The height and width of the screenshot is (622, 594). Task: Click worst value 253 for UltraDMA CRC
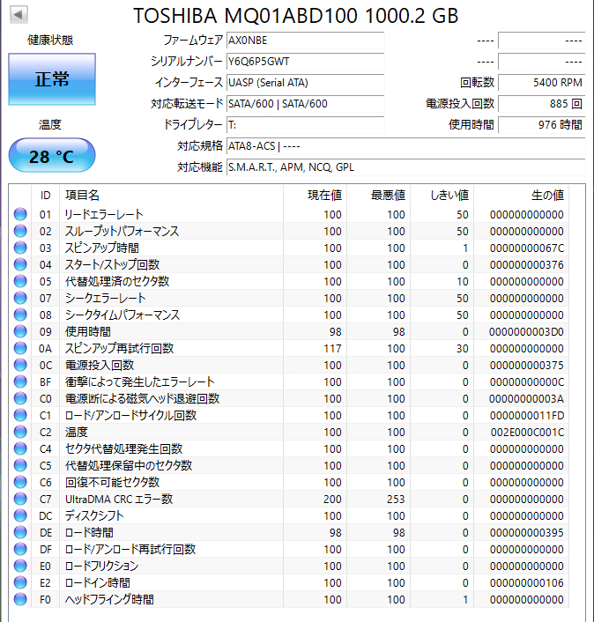click(x=396, y=499)
